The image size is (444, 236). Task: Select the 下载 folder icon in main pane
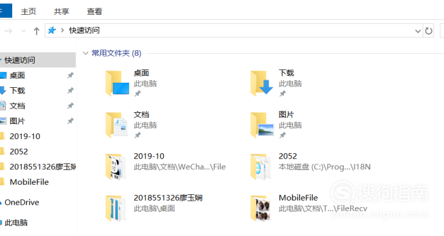point(262,83)
